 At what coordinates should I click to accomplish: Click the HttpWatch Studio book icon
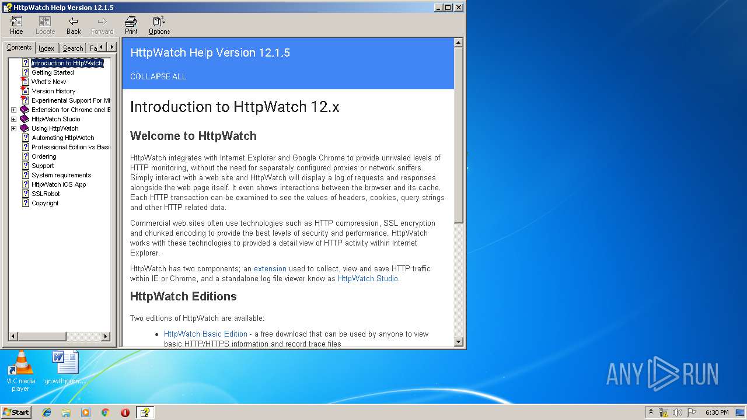(x=25, y=119)
